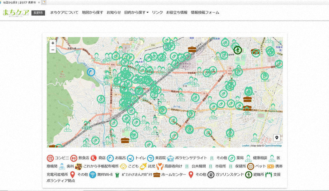Toggle the 薬局 category filter

pos(232,158)
